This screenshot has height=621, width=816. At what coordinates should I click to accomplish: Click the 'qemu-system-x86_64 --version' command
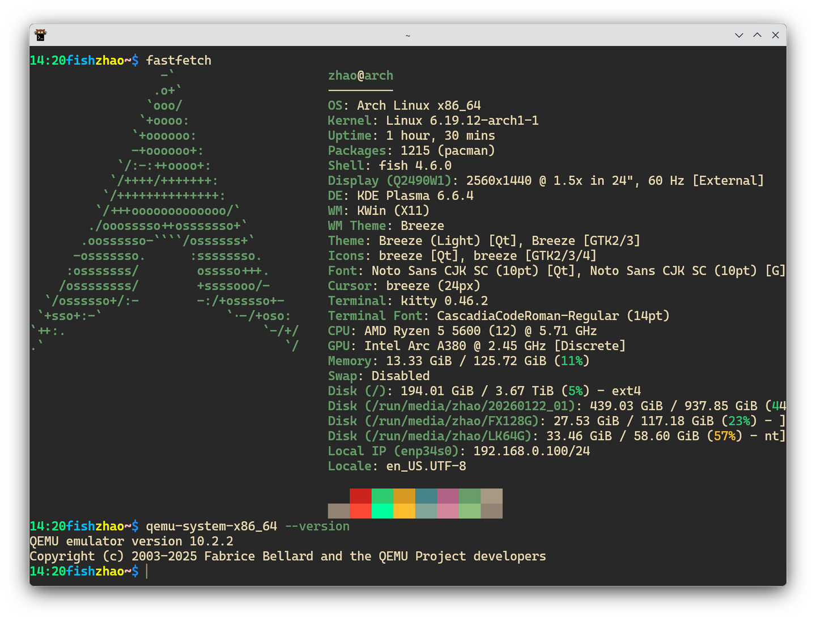(248, 526)
